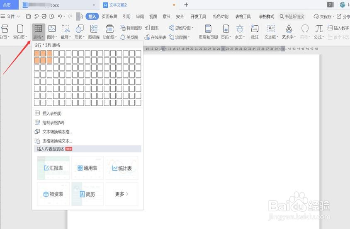Viewport: 350px width, 229px height.
Task: Open the 形状 shapes gallery
Action: [x=80, y=32]
